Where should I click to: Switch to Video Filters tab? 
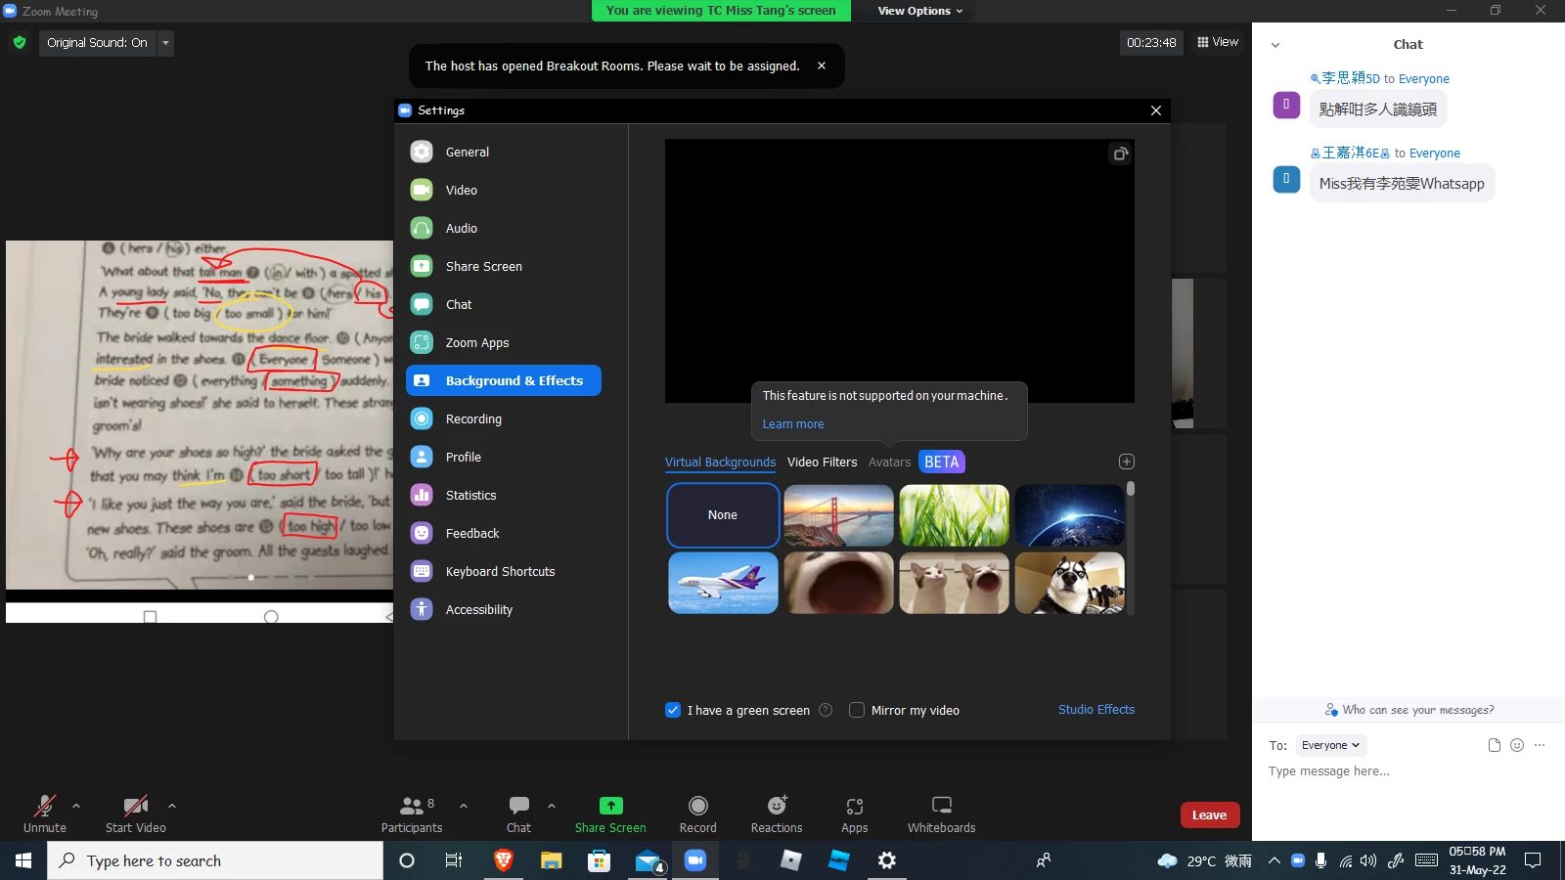pyautogui.click(x=822, y=462)
